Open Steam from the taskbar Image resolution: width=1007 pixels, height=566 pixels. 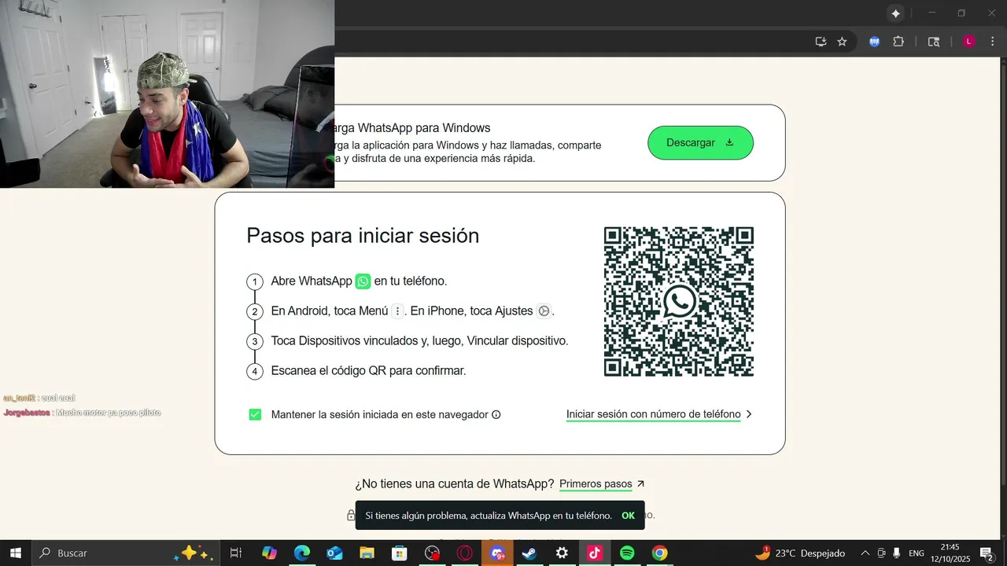[x=529, y=553]
